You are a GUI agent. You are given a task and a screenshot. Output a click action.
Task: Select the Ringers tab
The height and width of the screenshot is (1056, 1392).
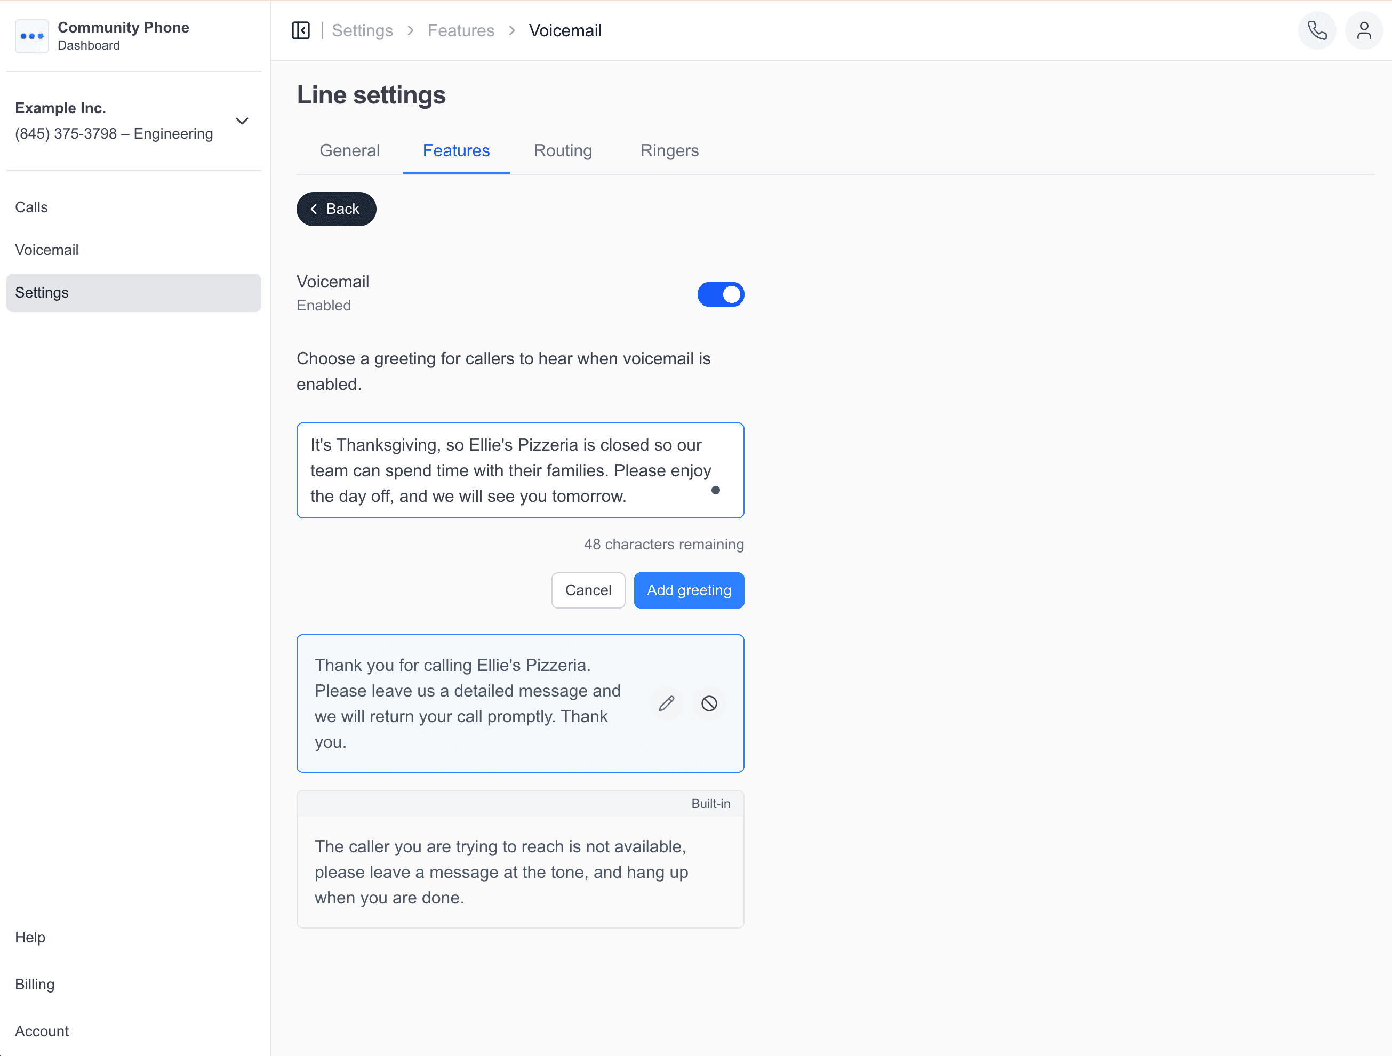tap(669, 150)
